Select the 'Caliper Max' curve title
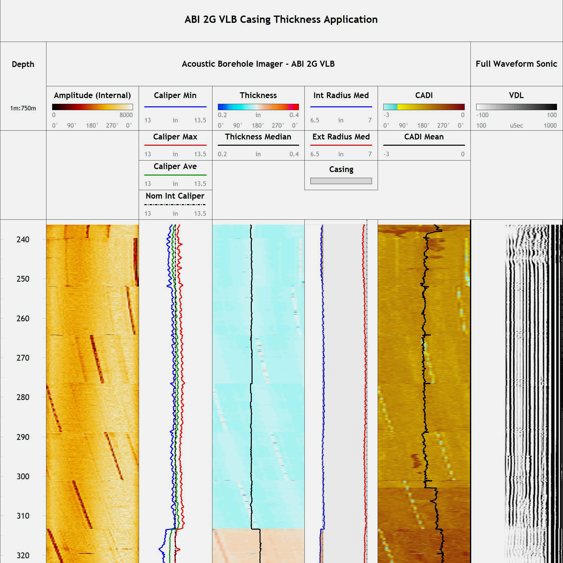The height and width of the screenshot is (563, 563). click(175, 137)
